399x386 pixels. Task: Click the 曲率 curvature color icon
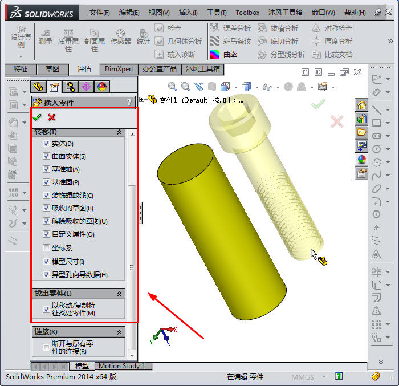(x=215, y=55)
